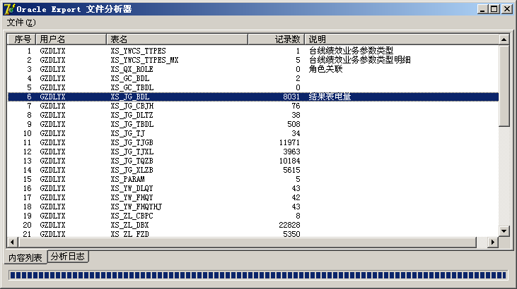517x289 pixels.
Task: Select table row XS_JG_TBDL
Action: [x=253, y=124]
